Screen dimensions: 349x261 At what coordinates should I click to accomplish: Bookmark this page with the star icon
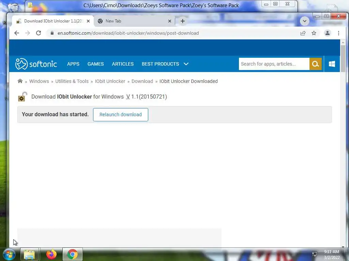tap(314, 33)
